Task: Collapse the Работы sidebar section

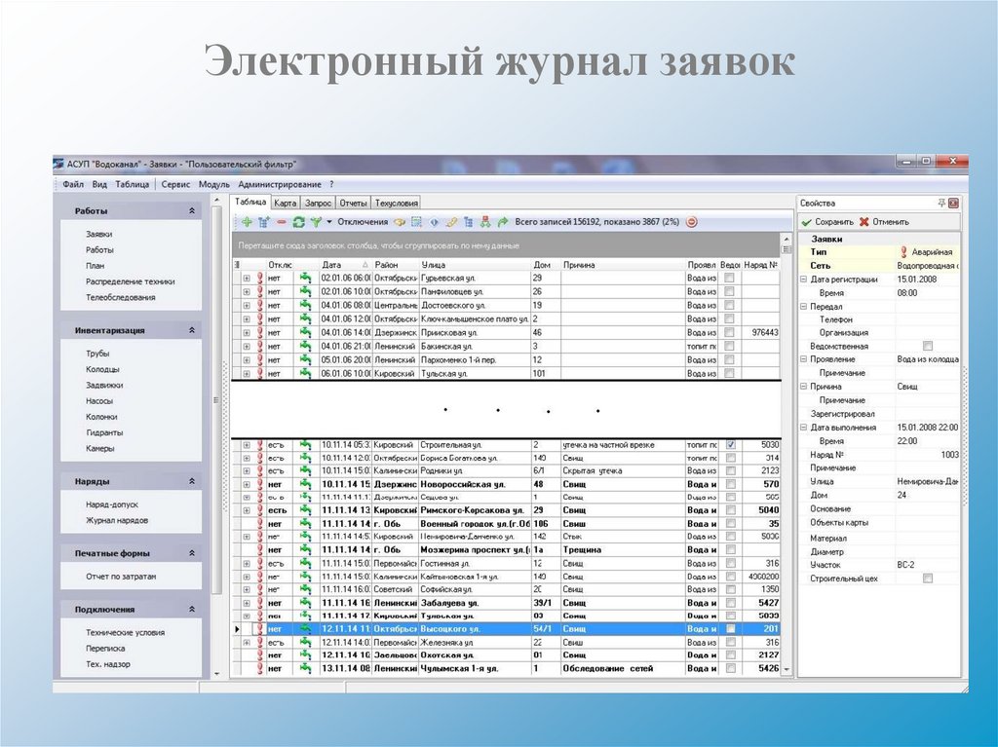Action: [x=192, y=210]
